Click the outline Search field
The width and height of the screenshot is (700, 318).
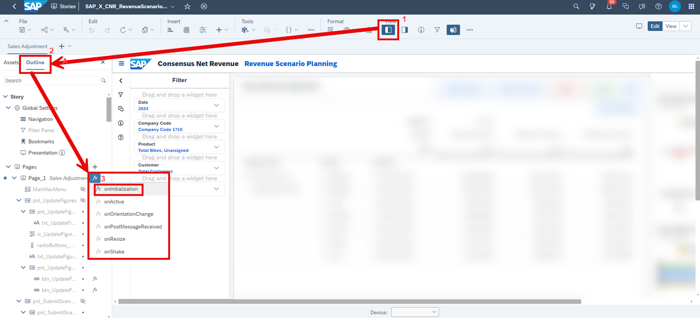pyautogui.click(x=55, y=81)
